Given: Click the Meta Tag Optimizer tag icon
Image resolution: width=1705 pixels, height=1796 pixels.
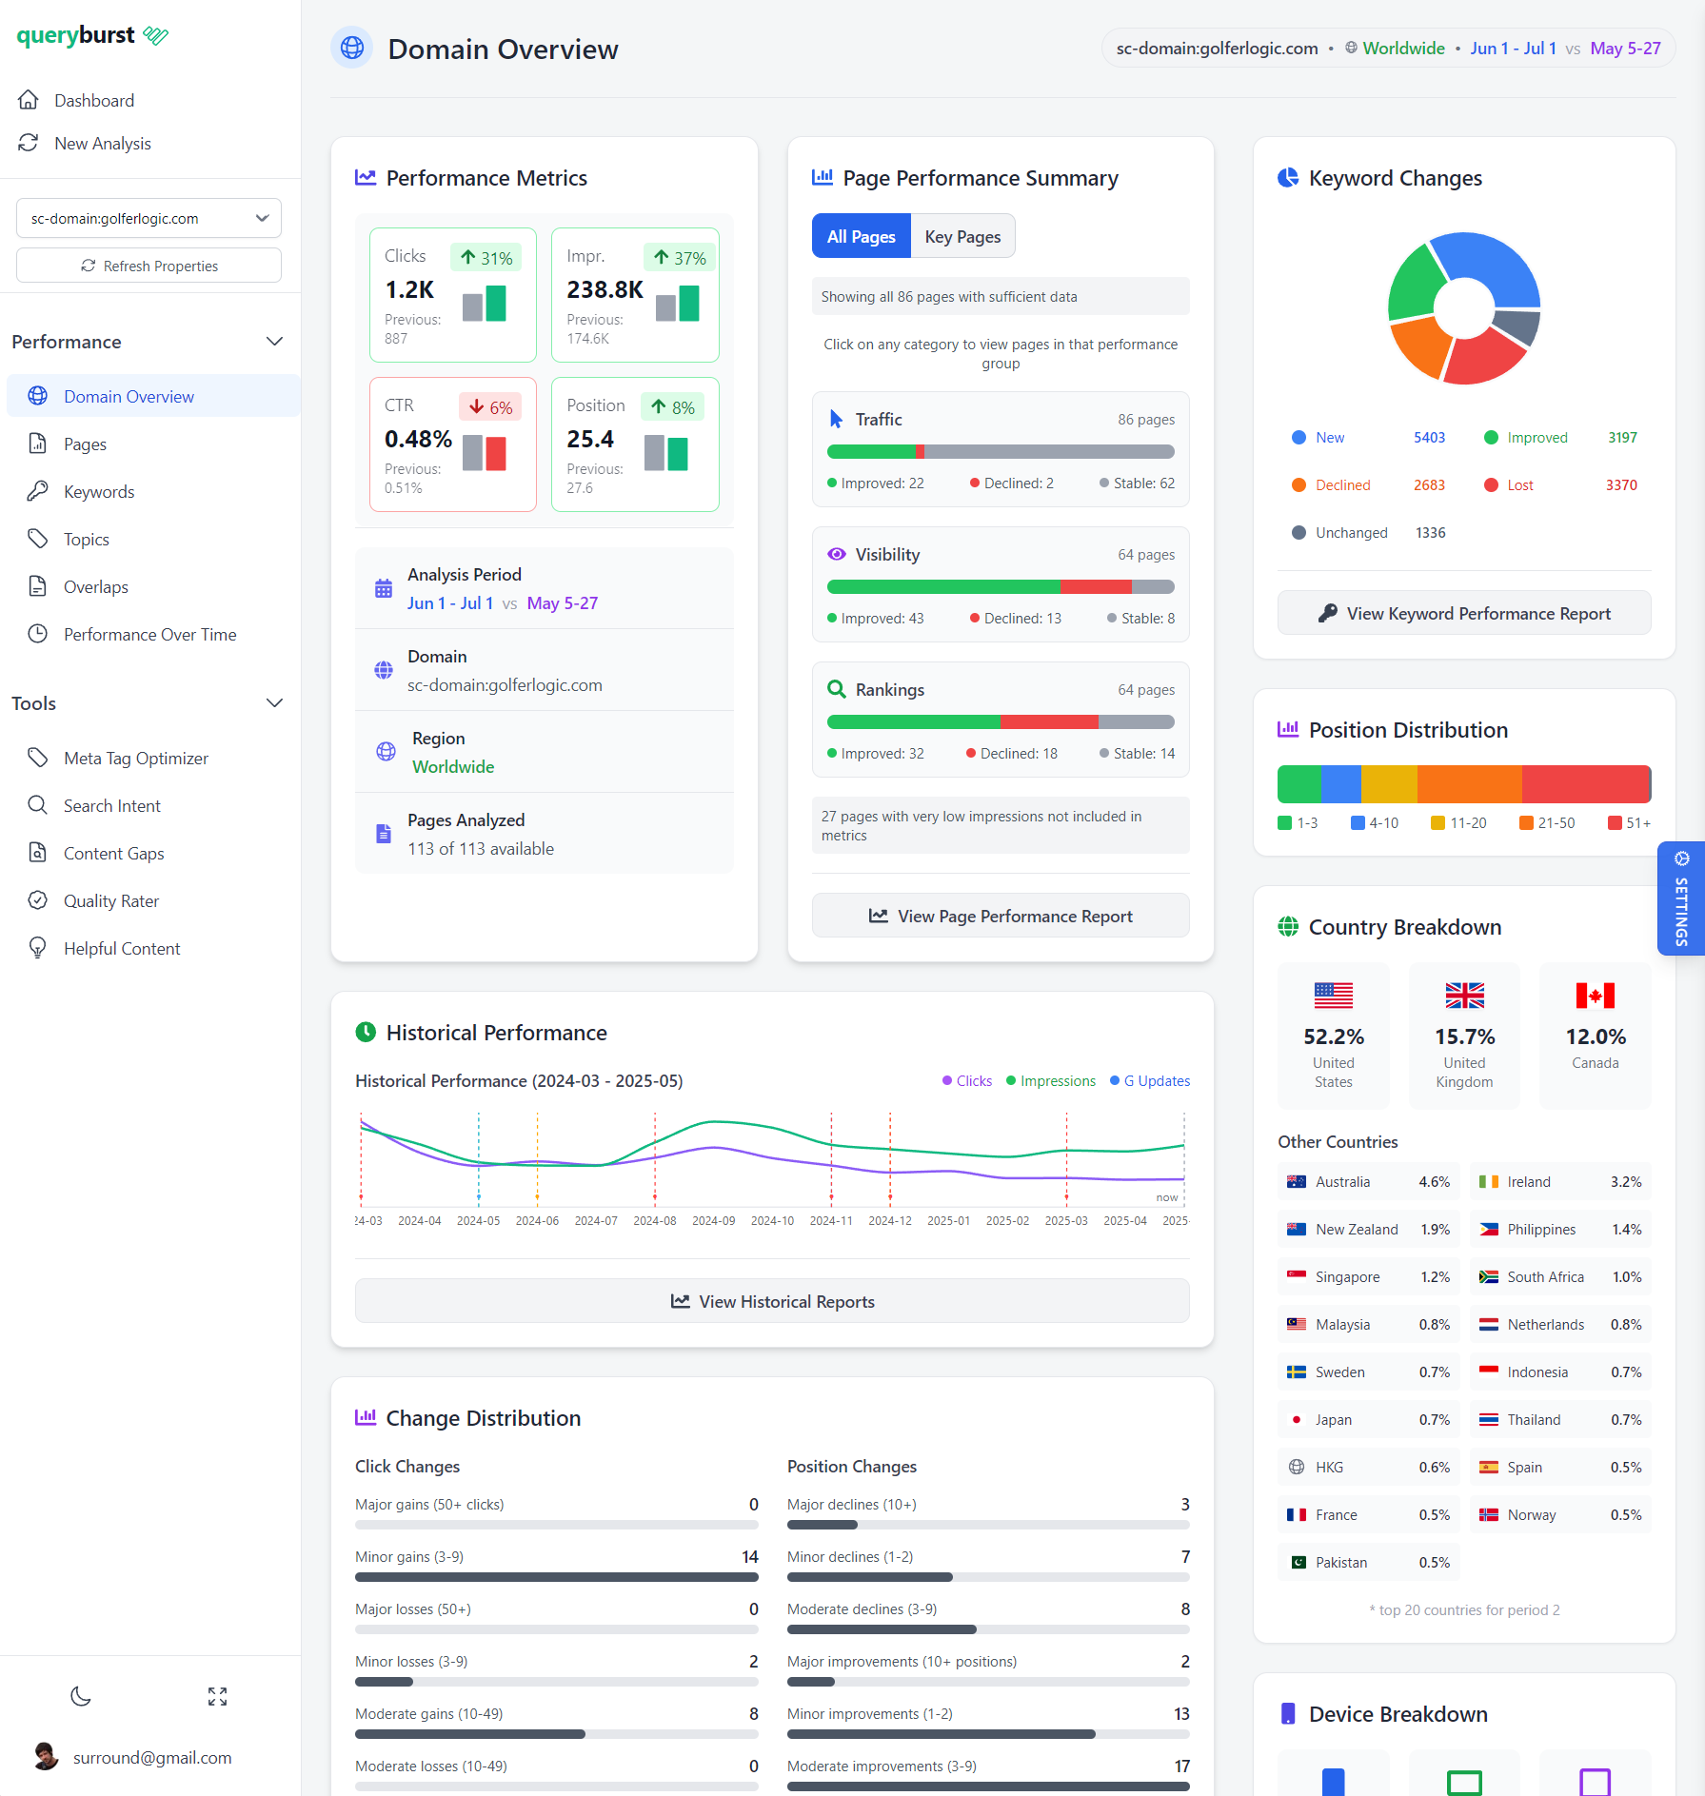Looking at the screenshot, I should (x=38, y=758).
